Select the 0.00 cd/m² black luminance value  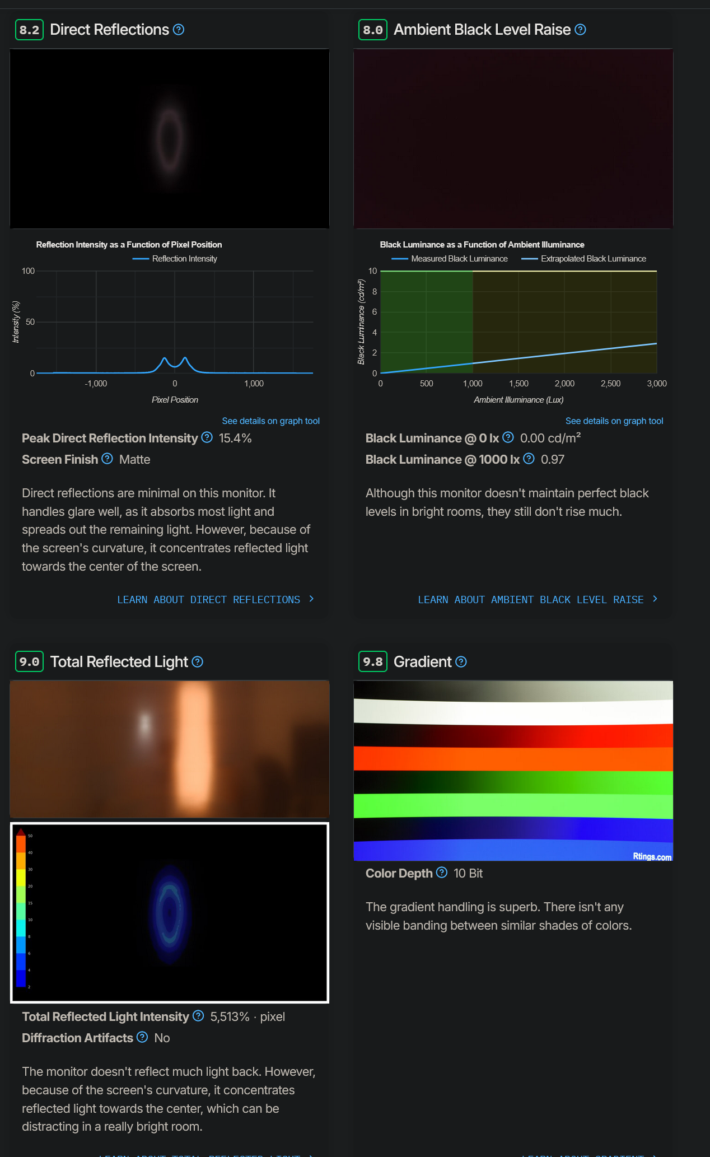tap(550, 438)
